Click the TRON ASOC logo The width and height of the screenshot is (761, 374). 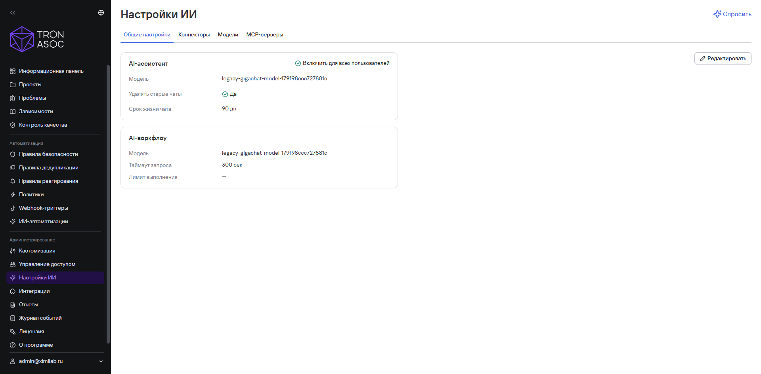click(x=37, y=39)
